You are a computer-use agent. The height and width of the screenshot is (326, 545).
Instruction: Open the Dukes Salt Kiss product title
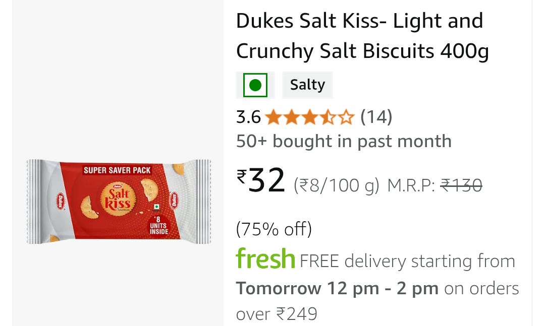pyautogui.click(x=361, y=36)
